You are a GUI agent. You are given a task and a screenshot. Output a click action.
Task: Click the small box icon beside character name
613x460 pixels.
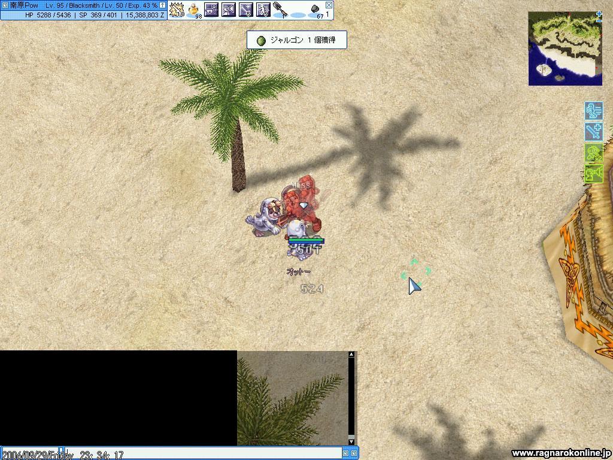pos(5,5)
